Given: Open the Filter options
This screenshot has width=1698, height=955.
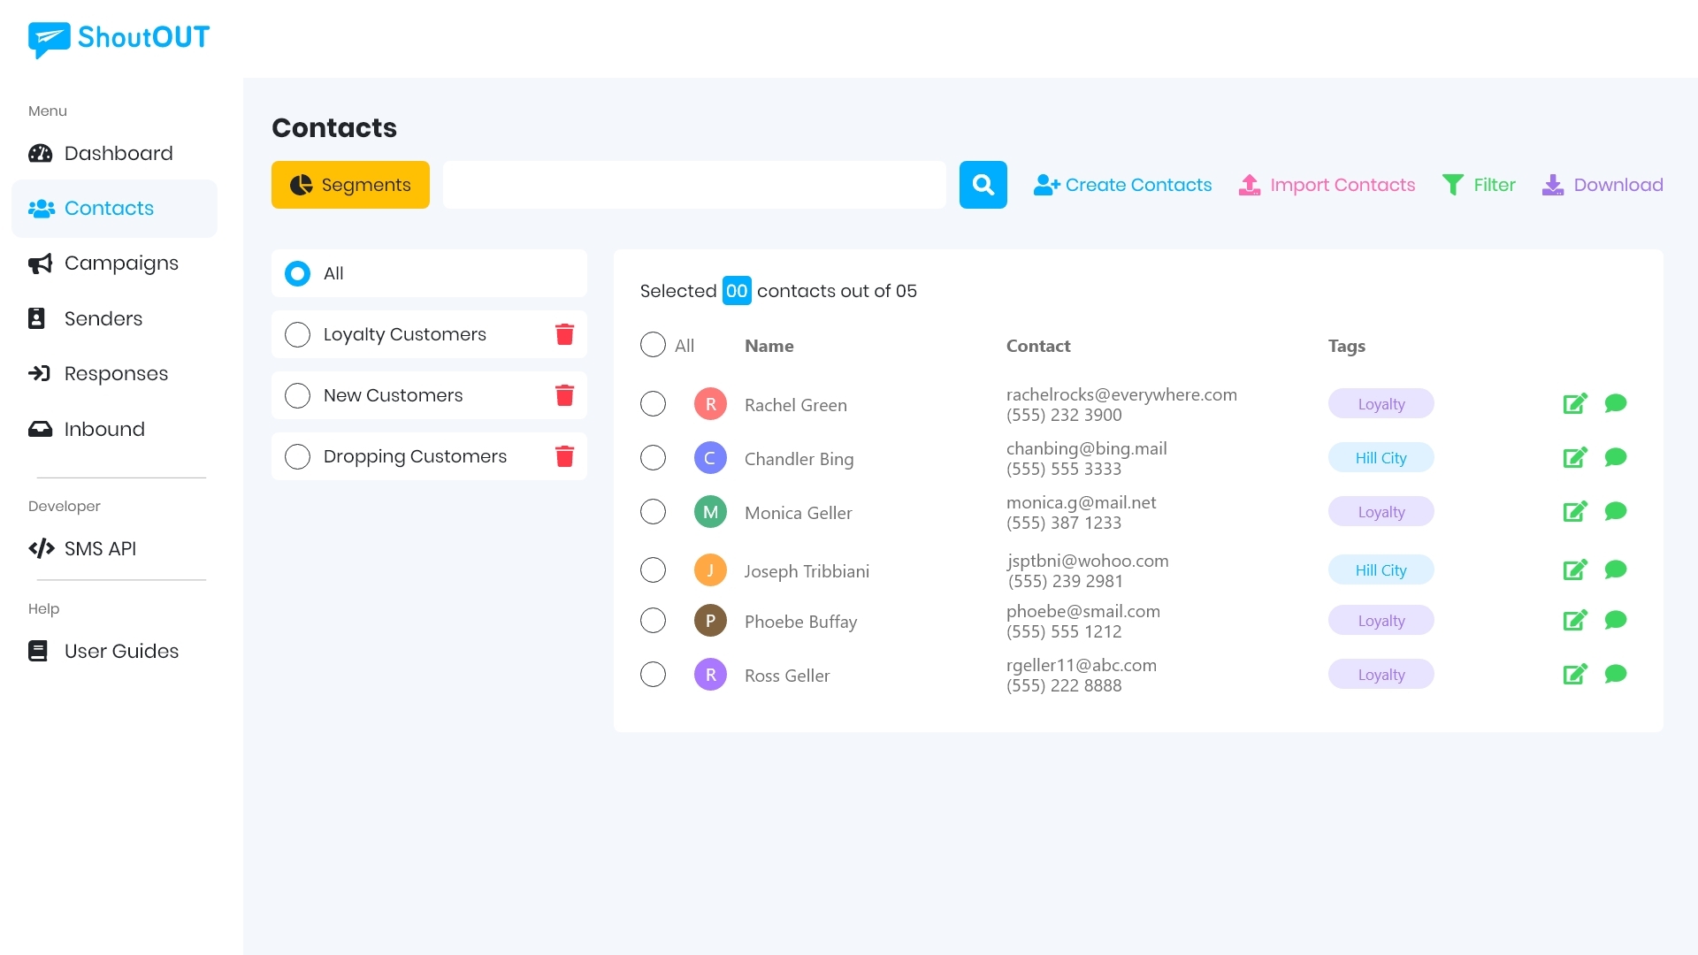Looking at the screenshot, I should pos(1479,185).
